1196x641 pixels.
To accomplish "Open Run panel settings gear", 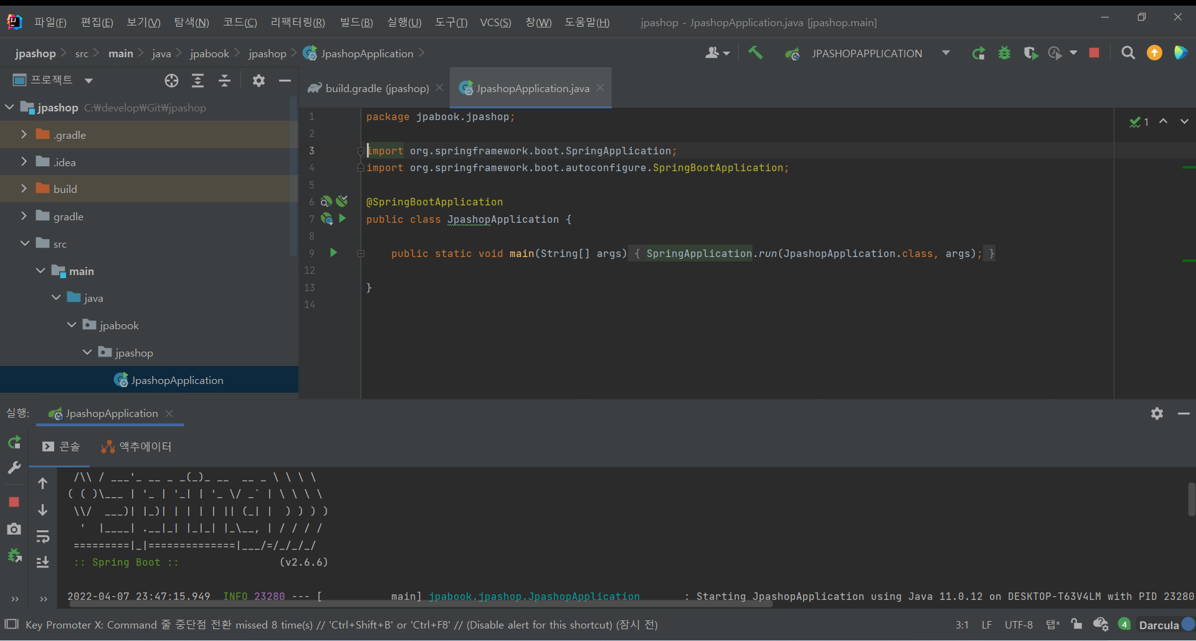I will pyautogui.click(x=1157, y=413).
